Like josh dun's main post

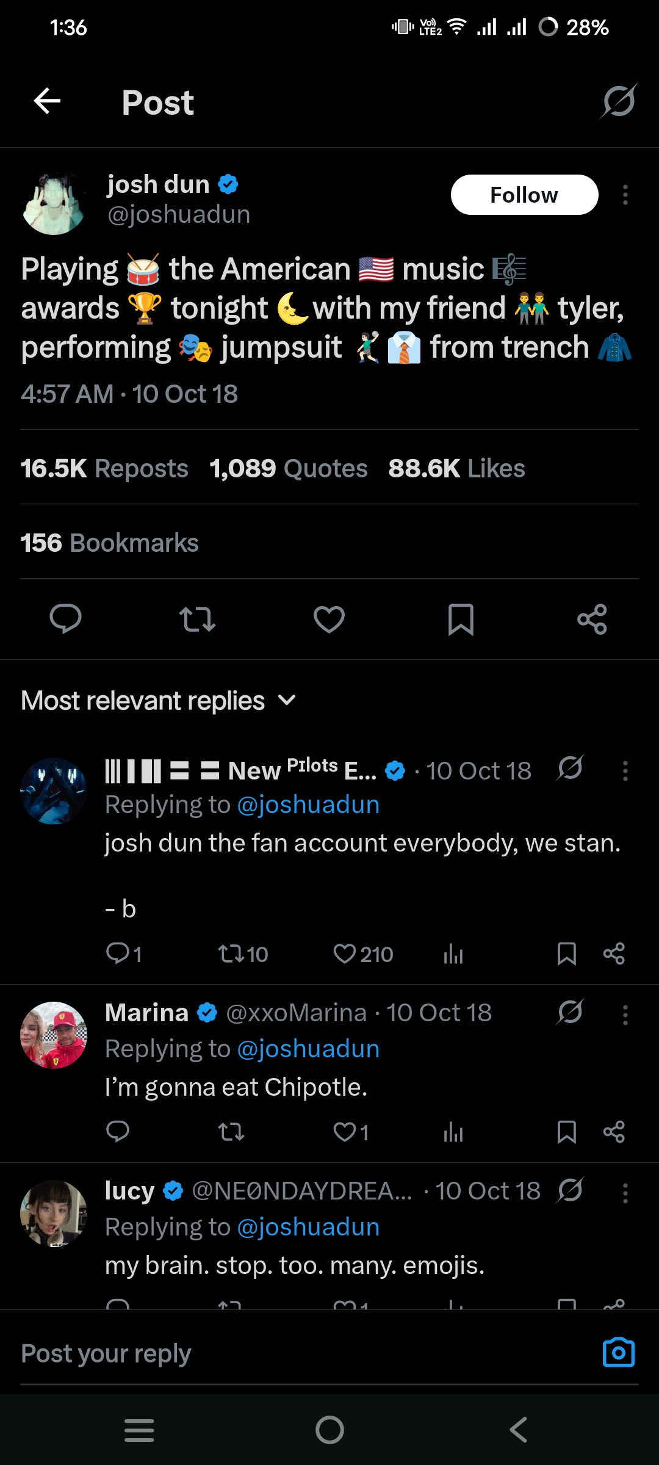click(x=329, y=620)
